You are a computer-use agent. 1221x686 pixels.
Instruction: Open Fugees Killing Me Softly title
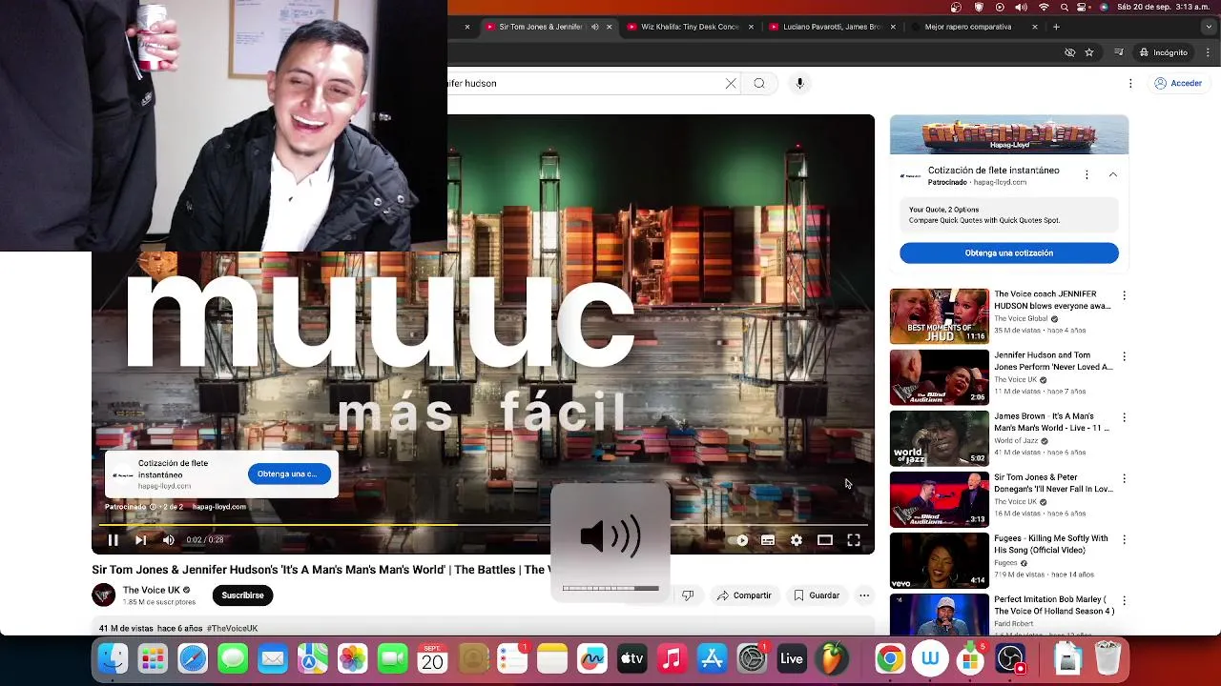tap(1051, 544)
